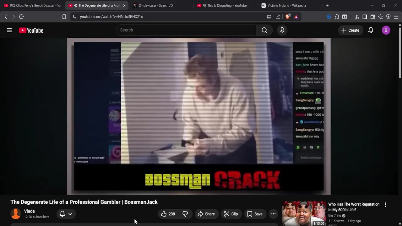Open the extensions puzzle-piece menu
402x226 pixels.
[x=337, y=17]
